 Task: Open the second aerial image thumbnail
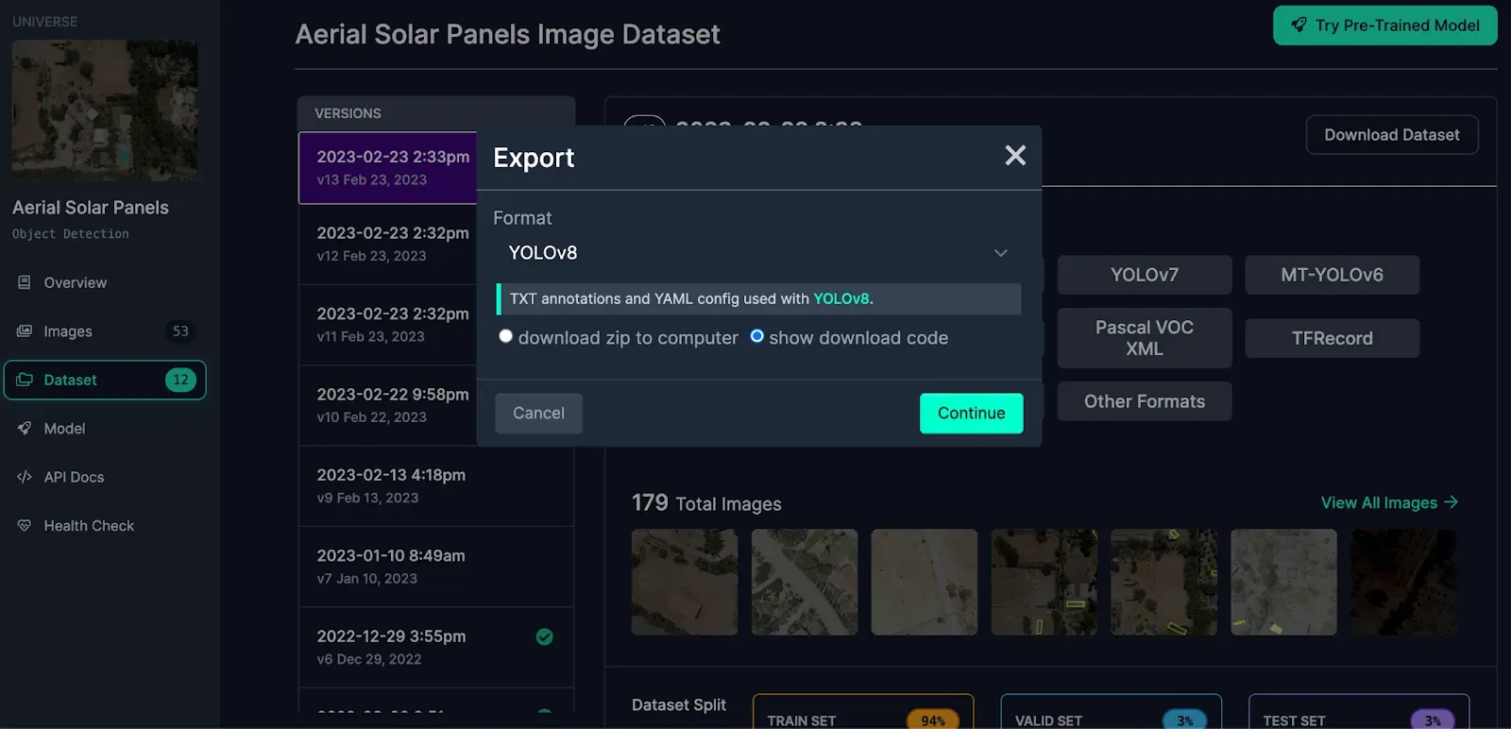click(x=805, y=582)
